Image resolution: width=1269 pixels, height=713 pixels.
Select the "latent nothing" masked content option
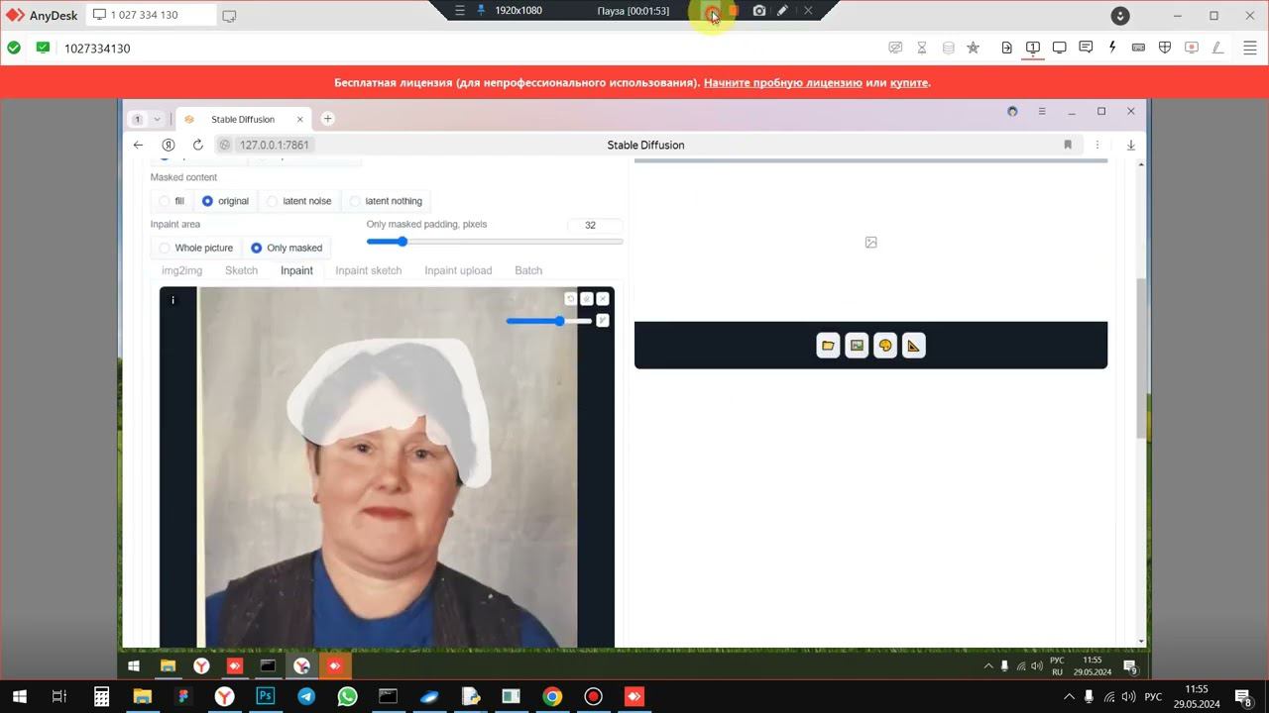[x=386, y=201]
